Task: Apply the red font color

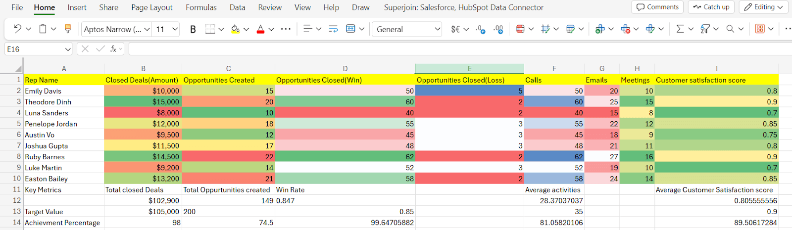Action: coord(260,29)
